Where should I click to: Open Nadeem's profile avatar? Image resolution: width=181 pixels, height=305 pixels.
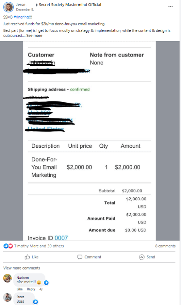click(x=7, y=278)
